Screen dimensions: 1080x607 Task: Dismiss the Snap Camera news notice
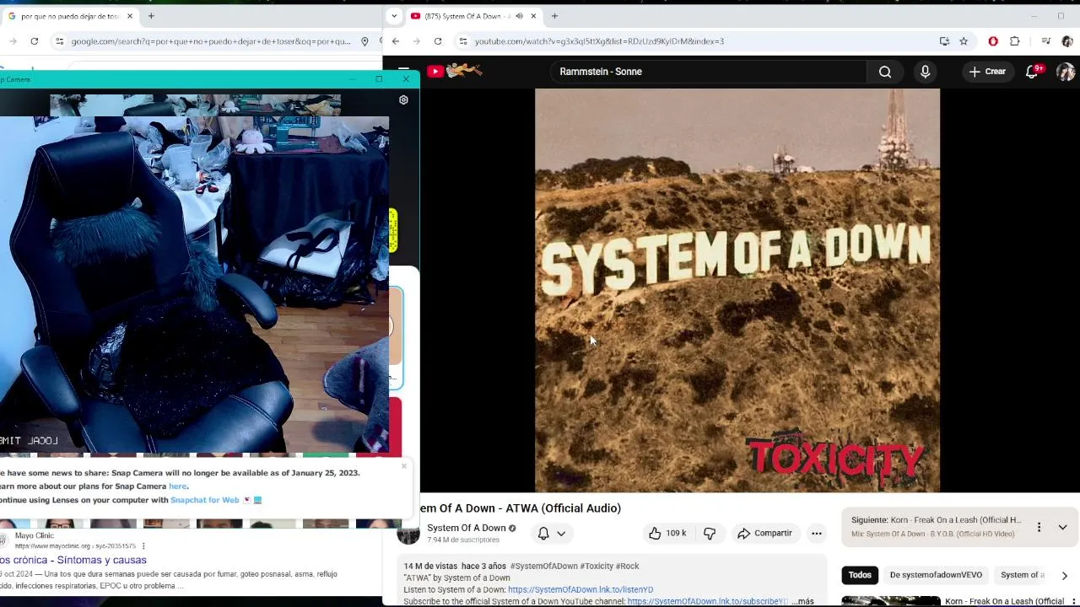(403, 466)
